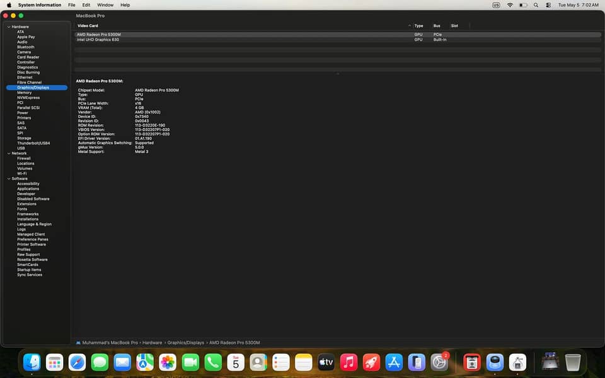
Task: Show Wi-Fi status in menu bar
Action: point(510,5)
